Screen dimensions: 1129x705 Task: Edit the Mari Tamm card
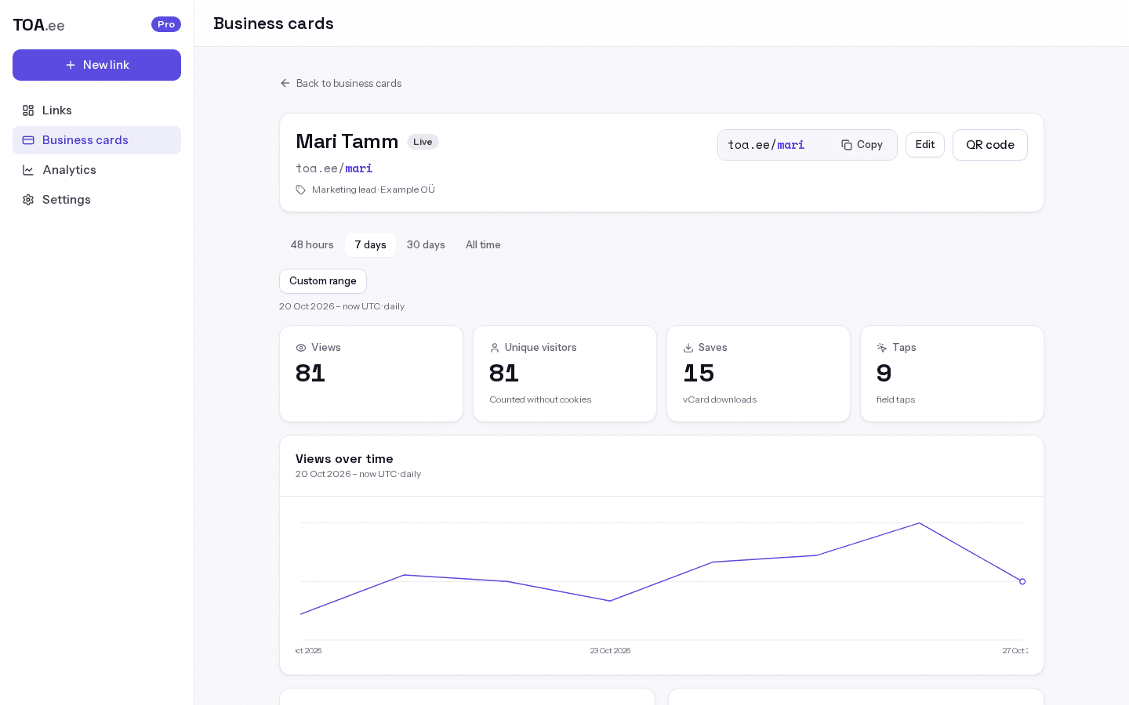[925, 145]
